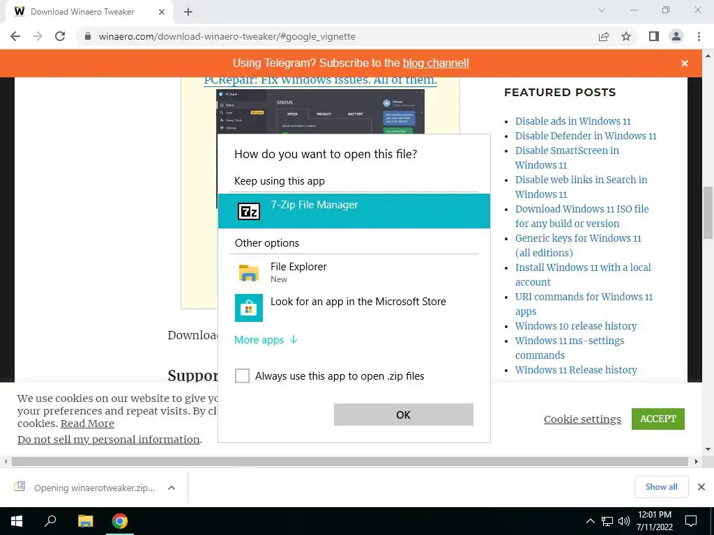The width and height of the screenshot is (714, 535).
Task: Open the PCRepair screenshot thumbnail
Action: (x=320, y=112)
